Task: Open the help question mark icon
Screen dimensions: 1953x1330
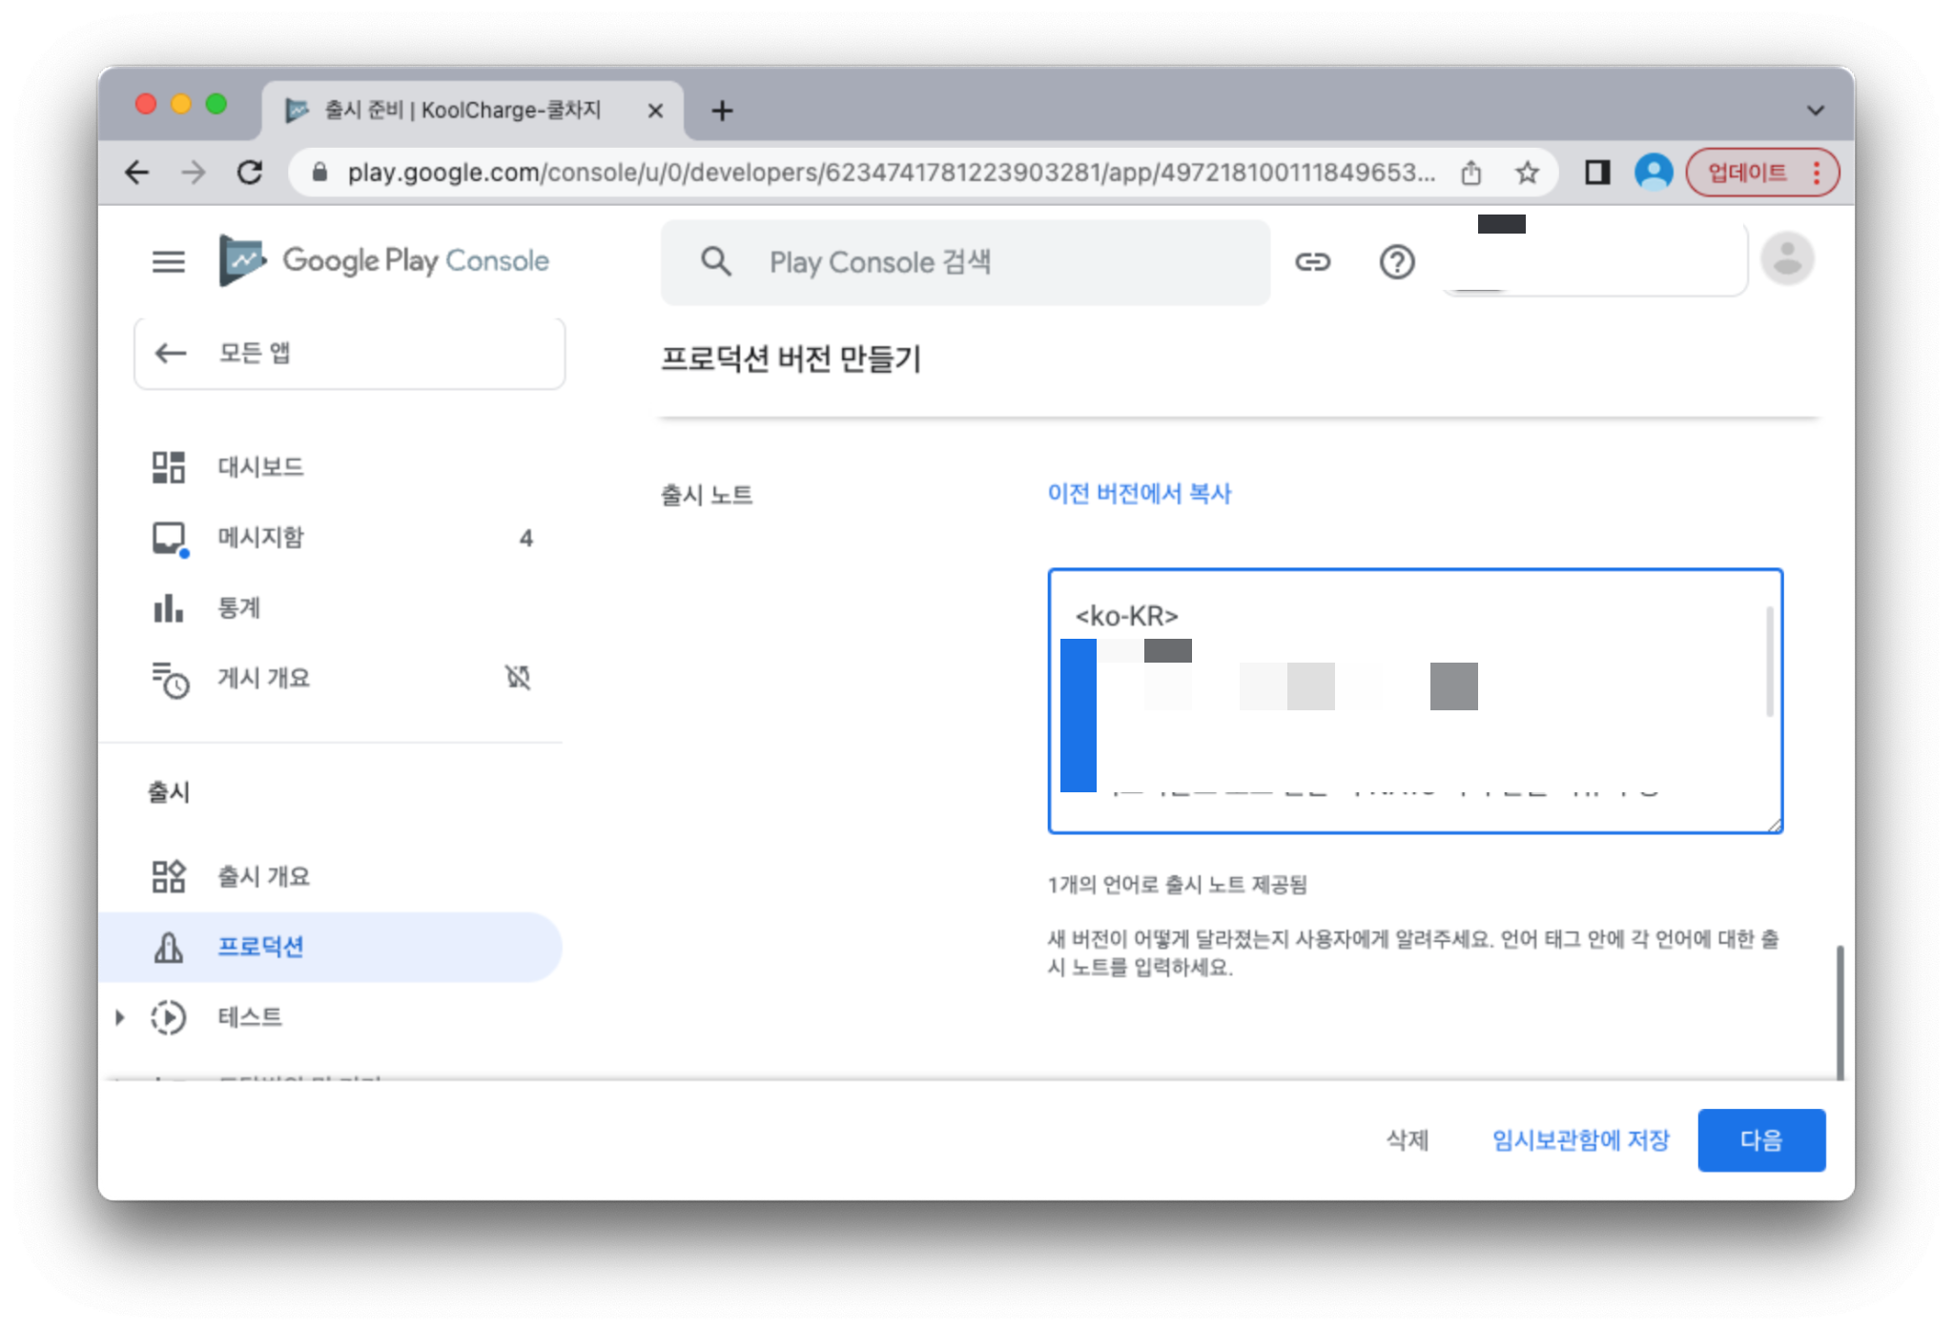Action: pyautogui.click(x=1396, y=261)
